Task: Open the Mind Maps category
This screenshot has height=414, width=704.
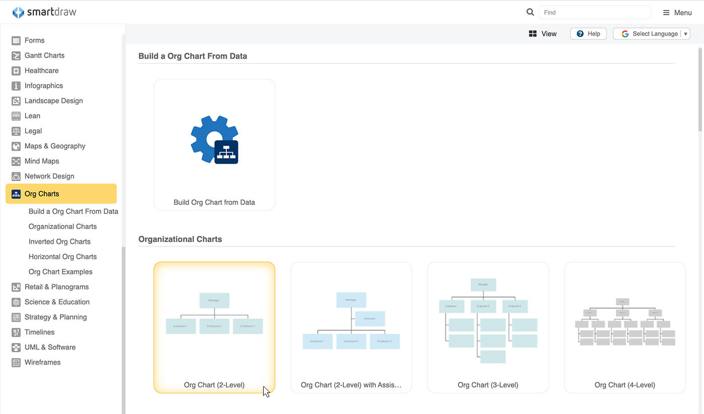Action: (42, 161)
